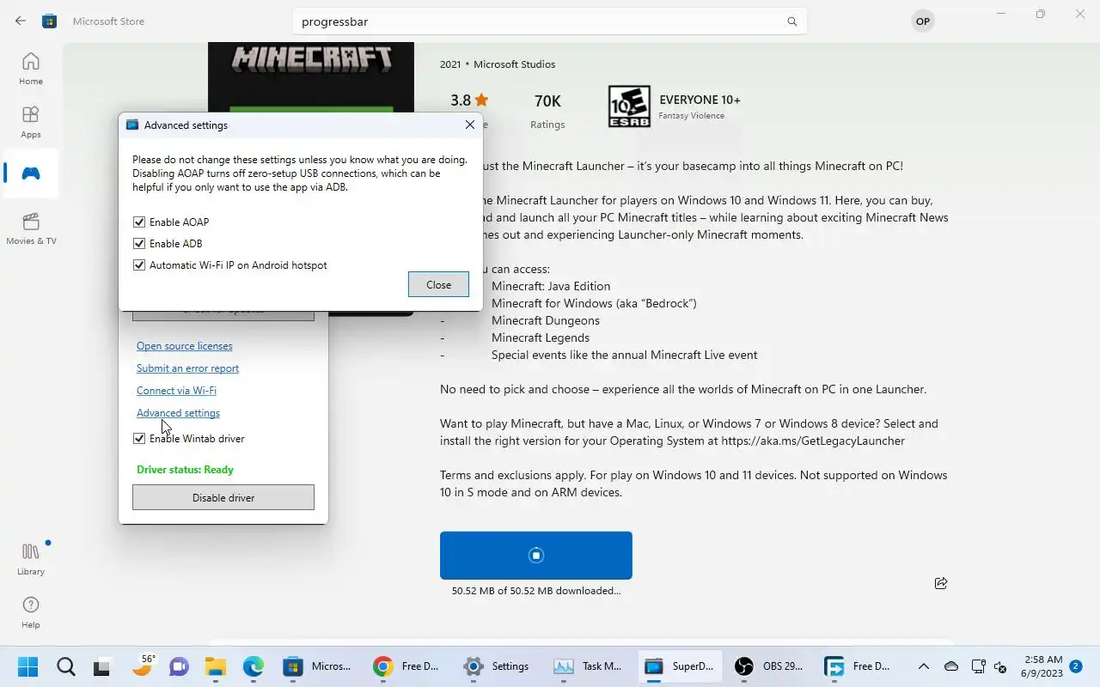Open Task View on the taskbar
This screenshot has width=1100, height=687.
[x=103, y=666]
